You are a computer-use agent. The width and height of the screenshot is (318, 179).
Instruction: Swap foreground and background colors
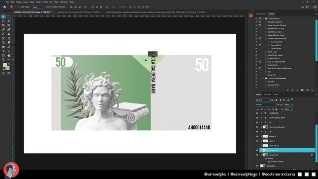[9, 64]
